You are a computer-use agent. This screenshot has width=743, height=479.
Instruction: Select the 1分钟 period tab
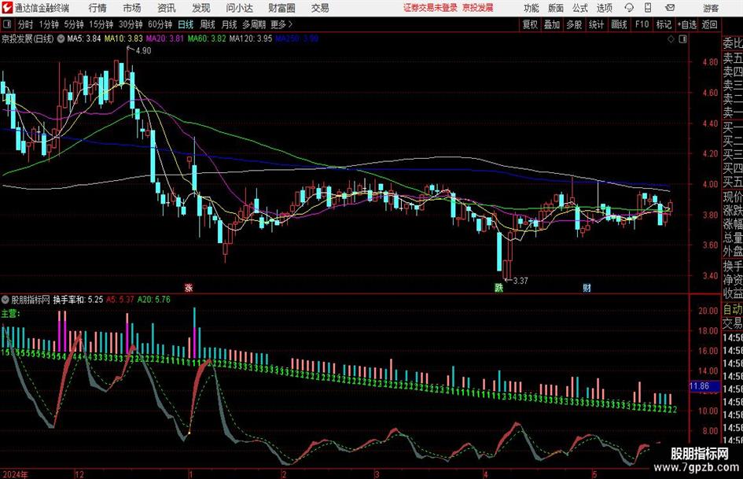(48, 24)
